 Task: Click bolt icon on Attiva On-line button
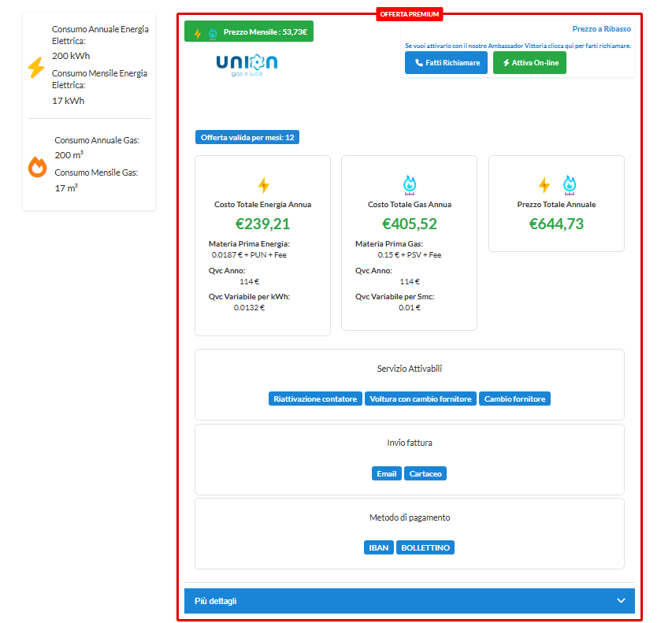[x=506, y=62]
